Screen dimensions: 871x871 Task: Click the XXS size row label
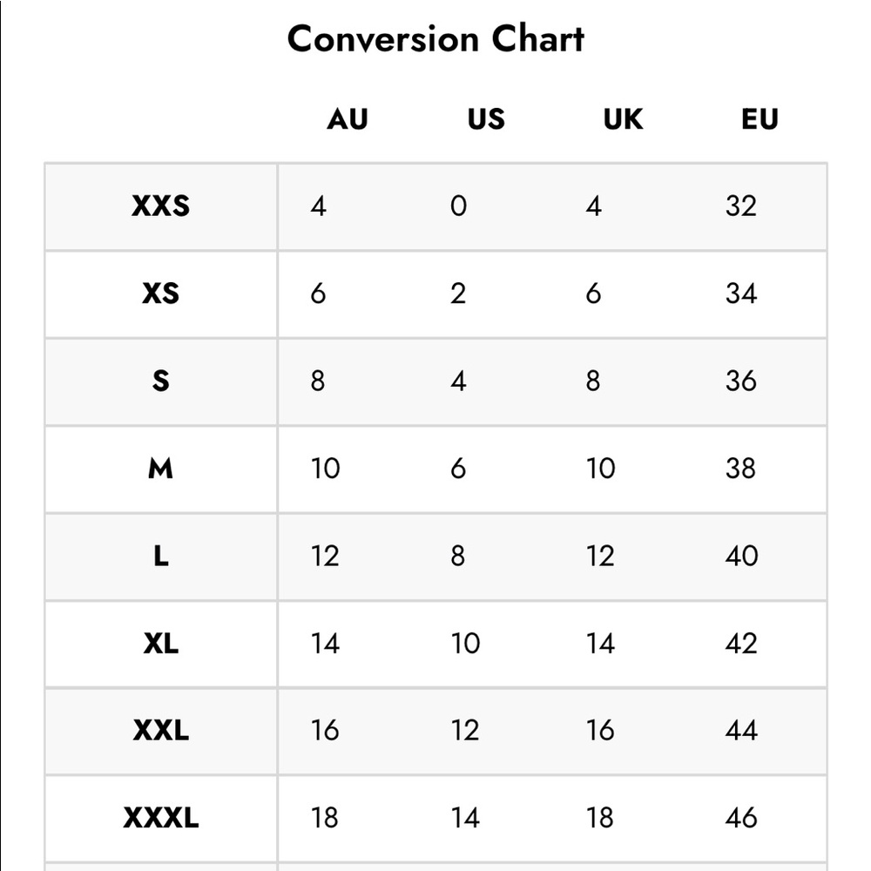coord(160,206)
